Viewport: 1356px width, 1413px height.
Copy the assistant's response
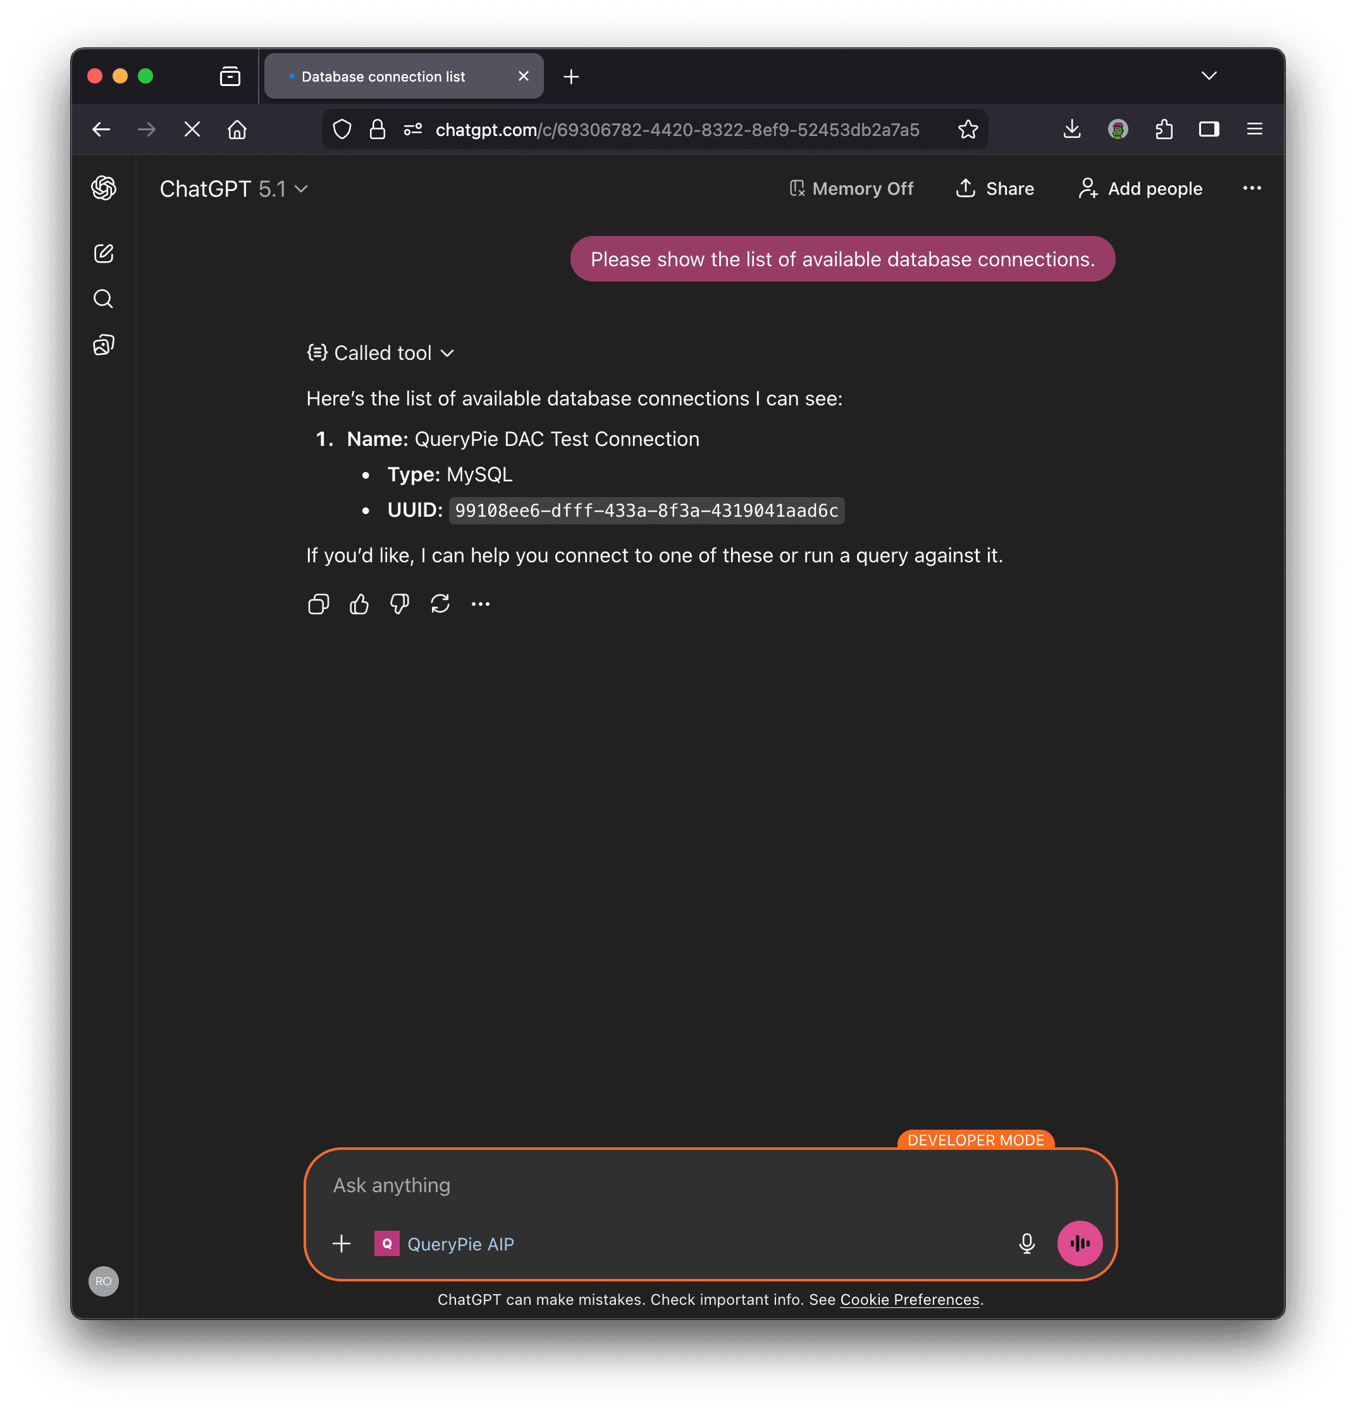(x=318, y=604)
